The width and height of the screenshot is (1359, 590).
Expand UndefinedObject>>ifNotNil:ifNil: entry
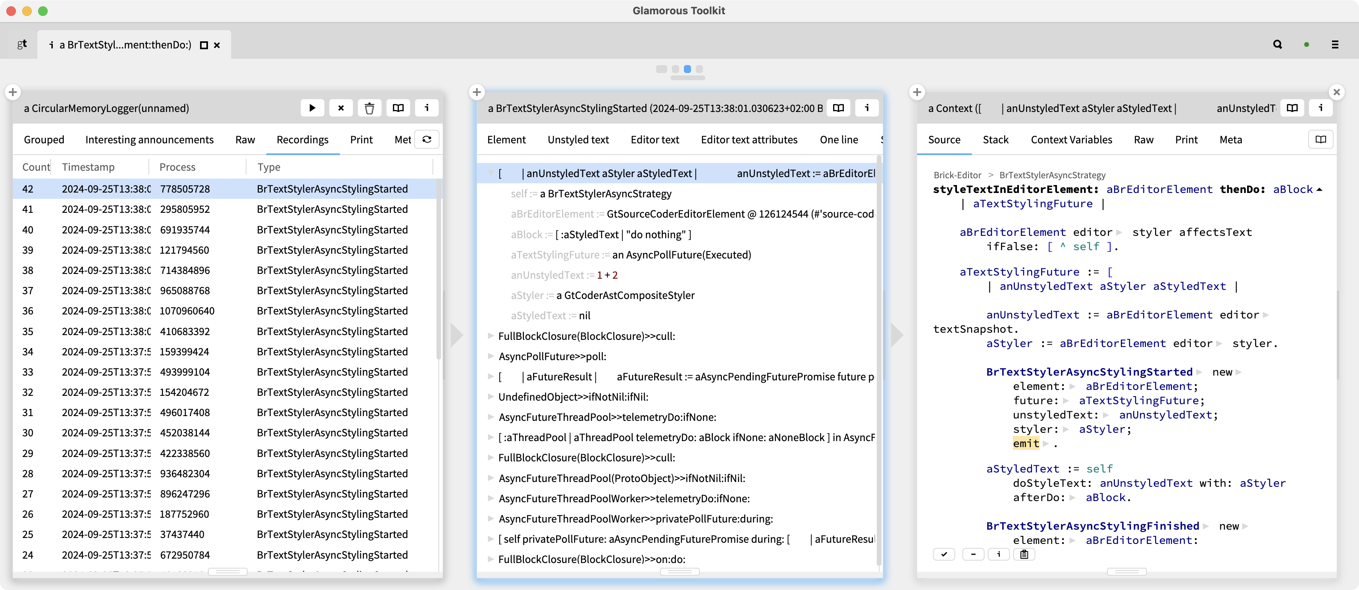click(x=491, y=397)
